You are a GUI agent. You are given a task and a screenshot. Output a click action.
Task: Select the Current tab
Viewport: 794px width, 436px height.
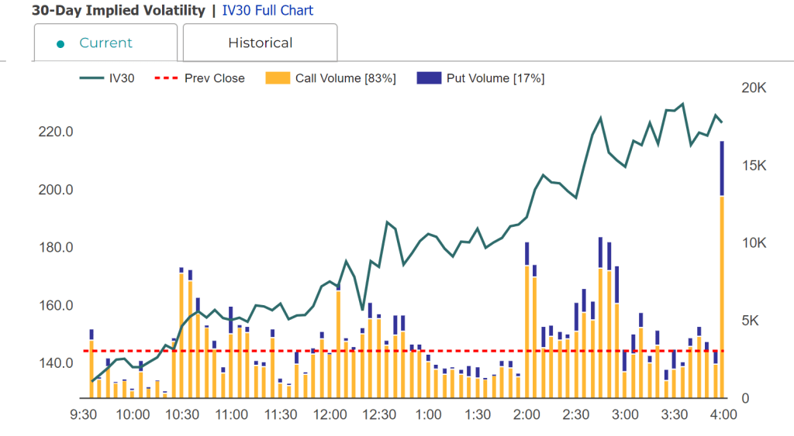tap(105, 43)
